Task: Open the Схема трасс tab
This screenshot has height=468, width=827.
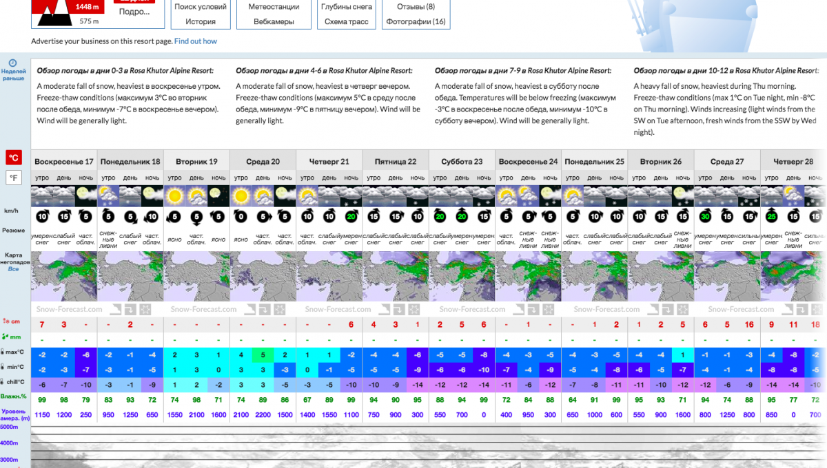Action: coord(347,22)
